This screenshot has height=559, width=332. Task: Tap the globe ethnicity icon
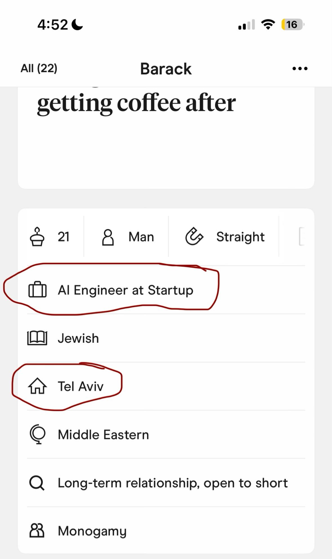tap(37, 435)
